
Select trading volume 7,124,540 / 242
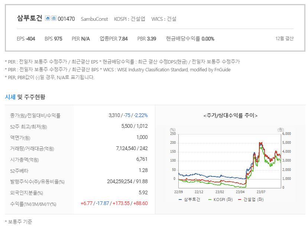point(132,149)
